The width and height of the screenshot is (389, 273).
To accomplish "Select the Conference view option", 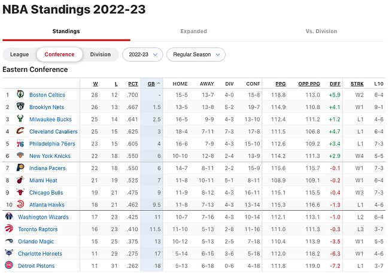I will 59,54.
